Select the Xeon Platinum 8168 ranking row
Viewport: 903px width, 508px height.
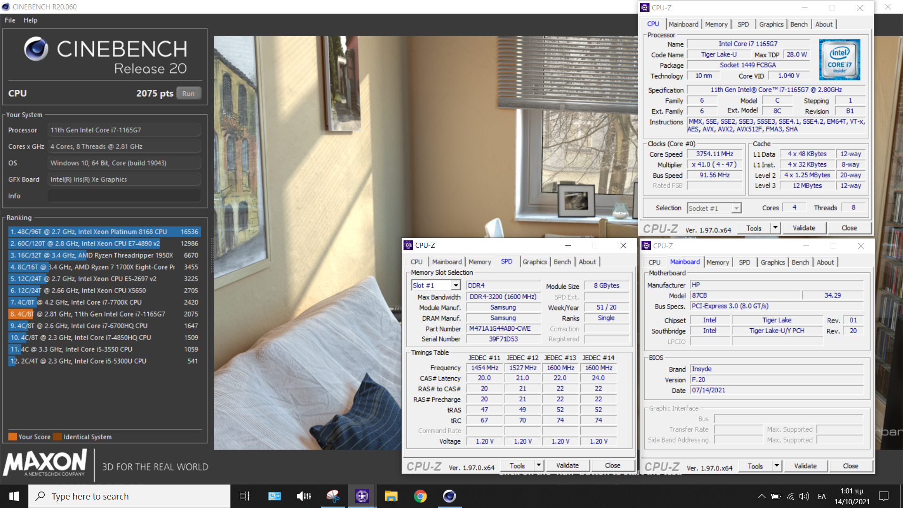coord(104,231)
